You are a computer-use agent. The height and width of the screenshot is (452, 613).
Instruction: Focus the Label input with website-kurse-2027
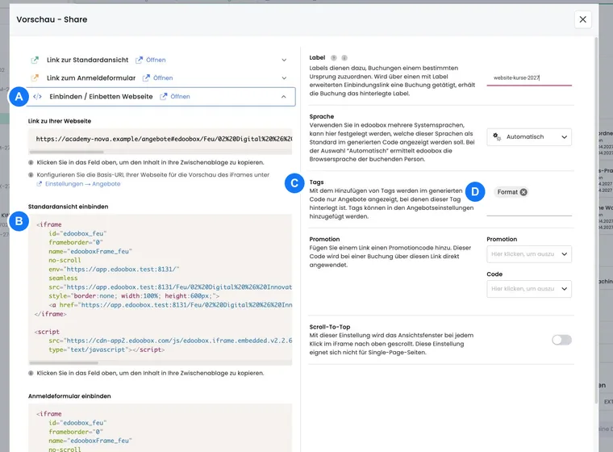(x=529, y=77)
